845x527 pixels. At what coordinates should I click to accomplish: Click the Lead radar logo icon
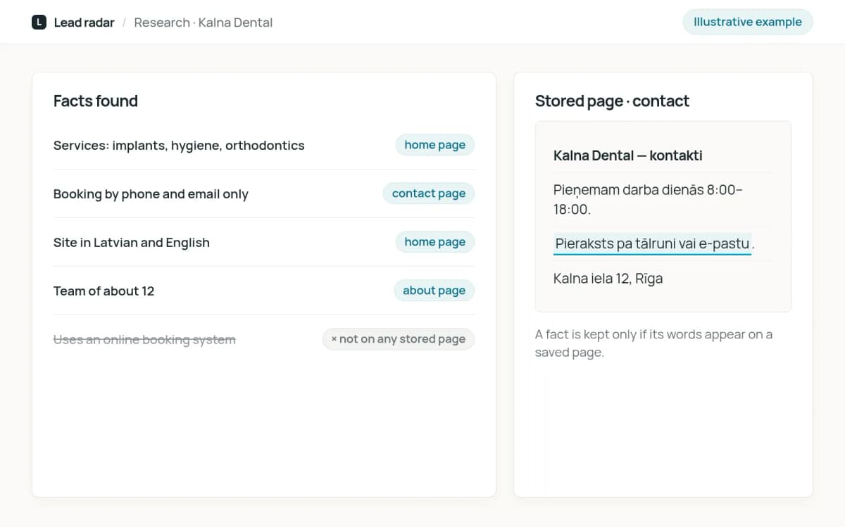[39, 22]
